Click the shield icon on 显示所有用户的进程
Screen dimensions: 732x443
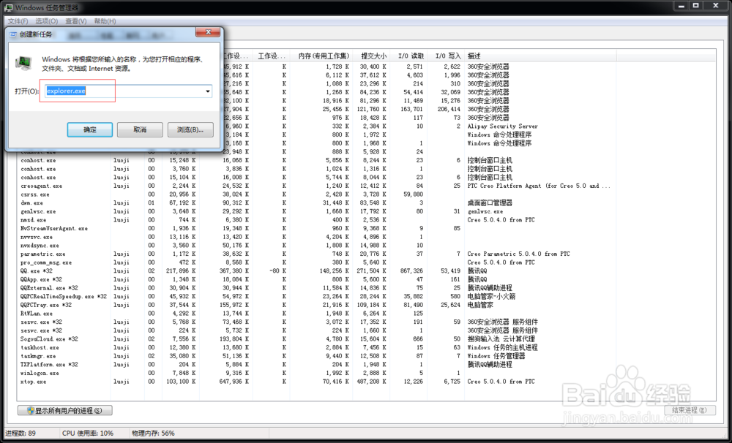click(31, 410)
